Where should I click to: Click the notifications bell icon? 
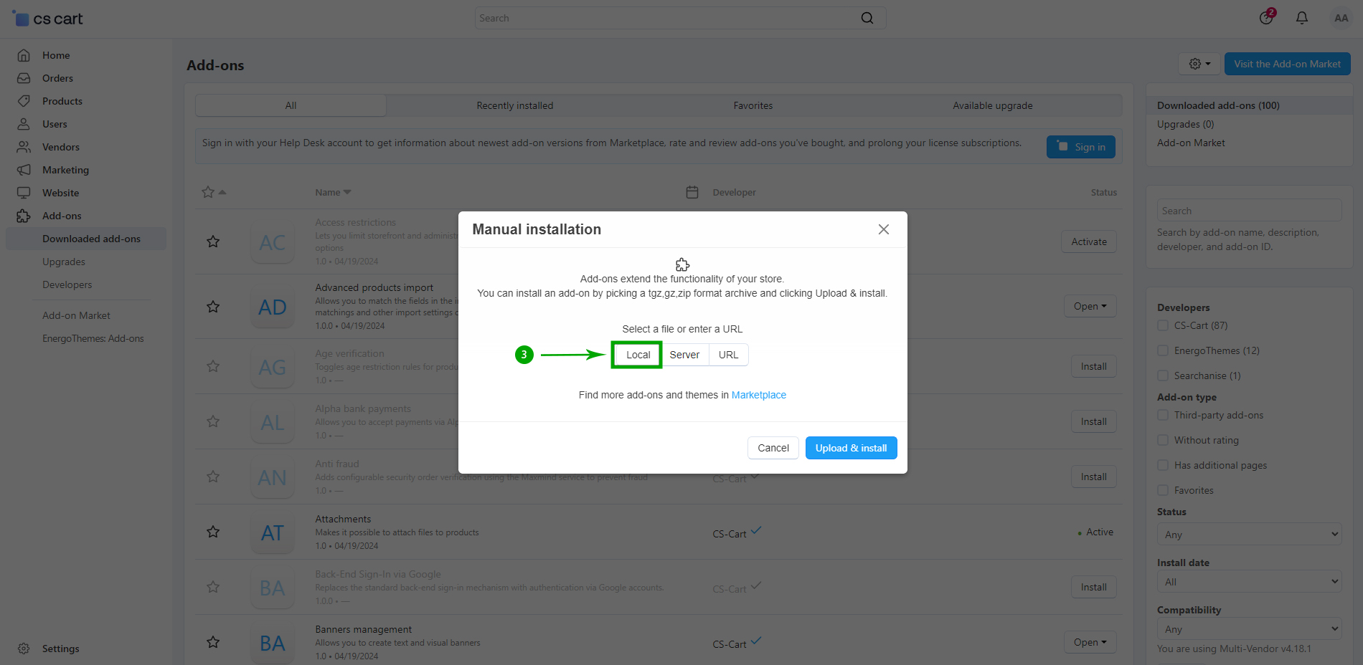(x=1301, y=18)
